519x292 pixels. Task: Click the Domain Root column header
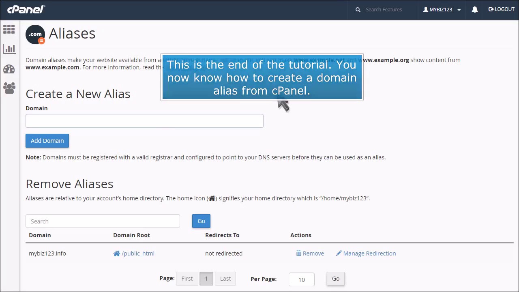coord(131,235)
